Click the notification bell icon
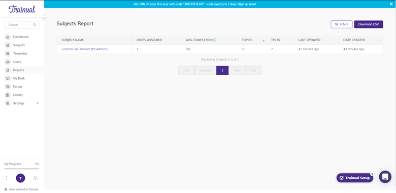The image size is (396, 193). 36,178
